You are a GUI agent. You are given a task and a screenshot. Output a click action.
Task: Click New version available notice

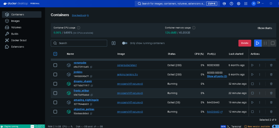[257, 126]
